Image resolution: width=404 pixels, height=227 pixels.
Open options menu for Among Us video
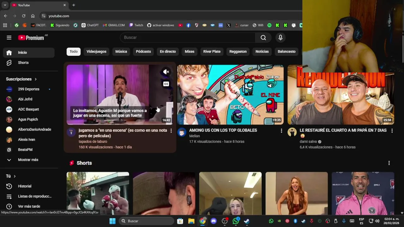281,131
